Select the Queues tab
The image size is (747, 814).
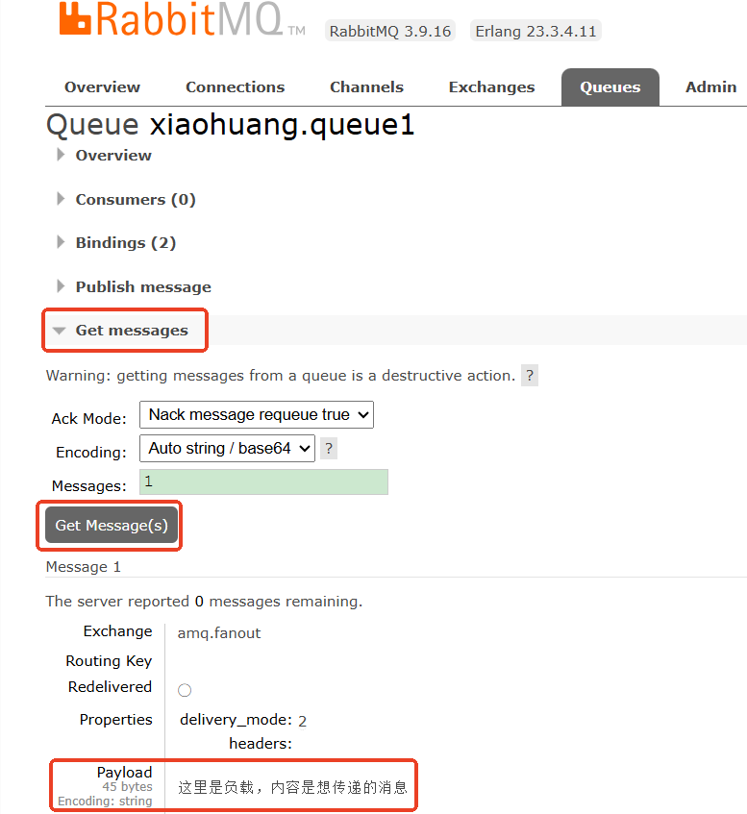point(610,87)
